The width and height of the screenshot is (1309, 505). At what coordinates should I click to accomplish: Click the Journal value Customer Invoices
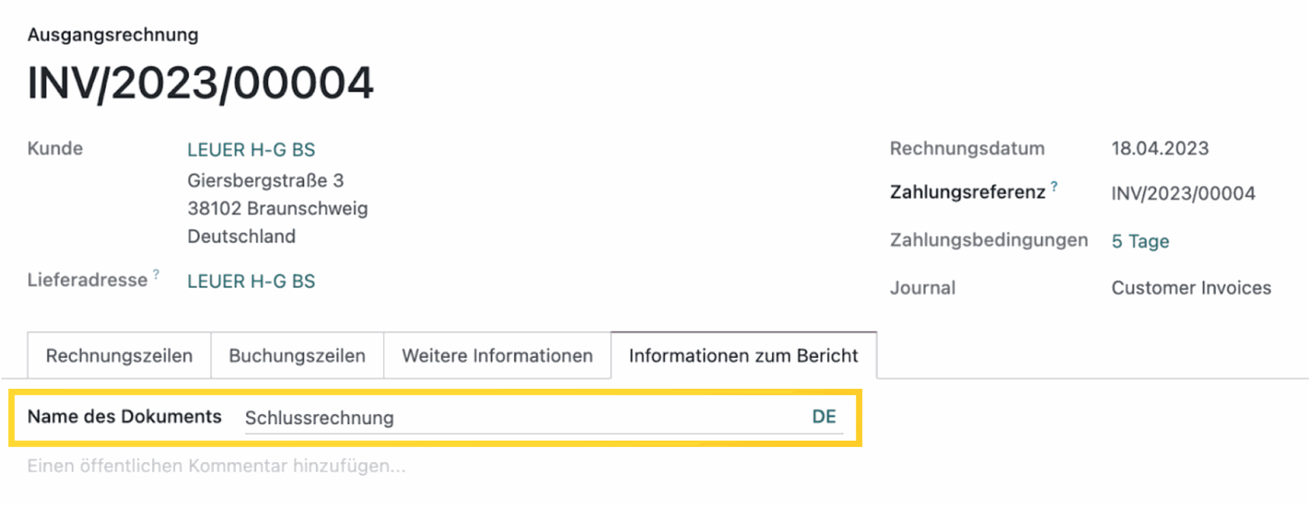(1191, 288)
